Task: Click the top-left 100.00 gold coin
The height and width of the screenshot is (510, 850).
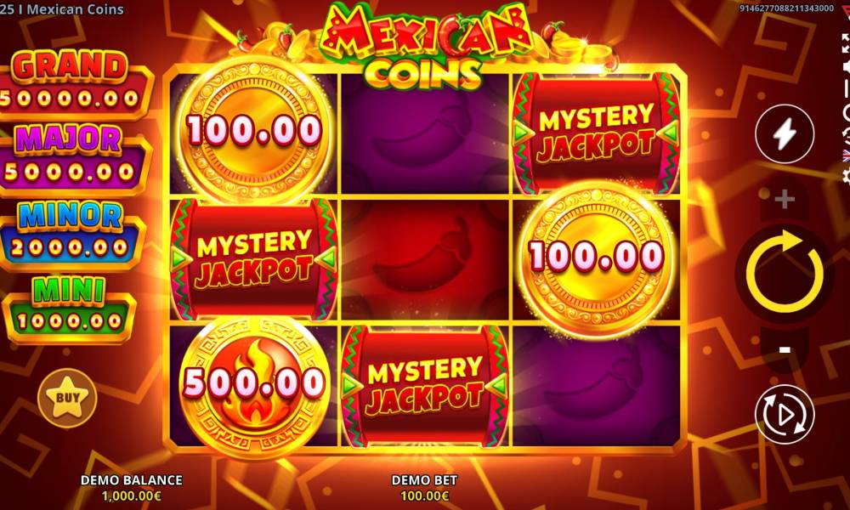Action: [253, 130]
